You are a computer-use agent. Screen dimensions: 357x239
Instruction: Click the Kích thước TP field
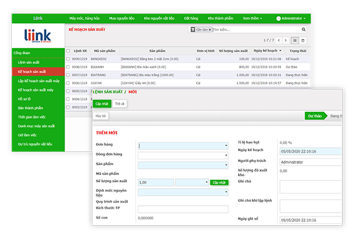[183, 209]
